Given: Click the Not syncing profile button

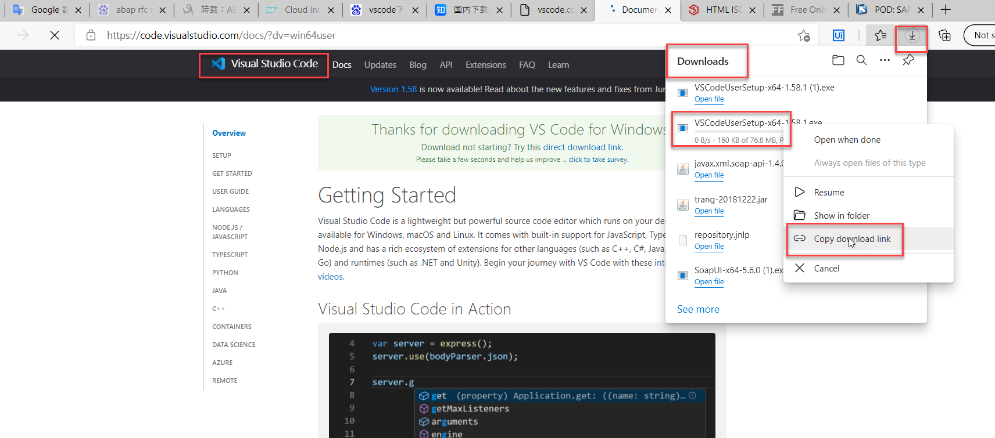Looking at the screenshot, I should [x=980, y=35].
